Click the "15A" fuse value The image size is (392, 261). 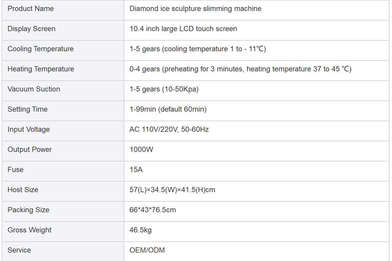136,169
